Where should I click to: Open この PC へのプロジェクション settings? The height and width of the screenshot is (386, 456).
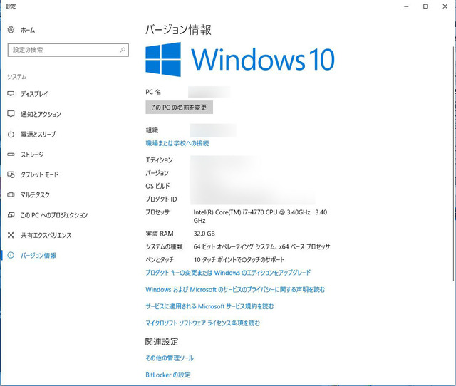(54, 215)
